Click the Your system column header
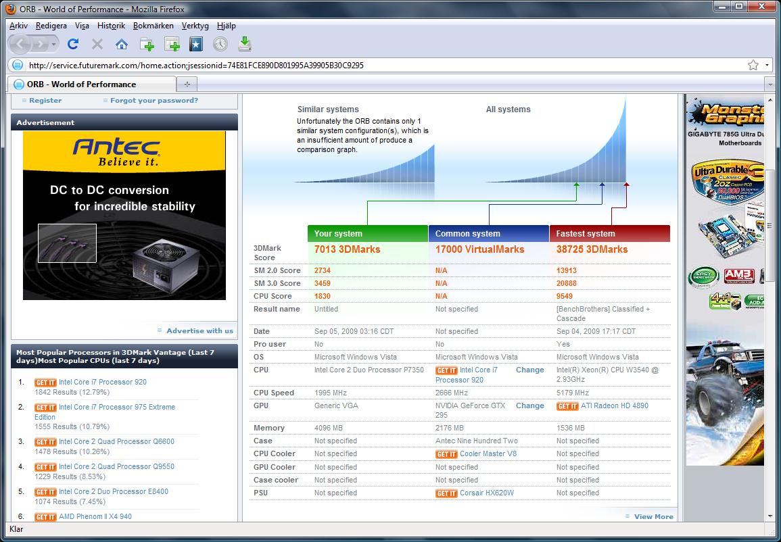Screen dimensions: 781x542 pyautogui.click(x=368, y=233)
